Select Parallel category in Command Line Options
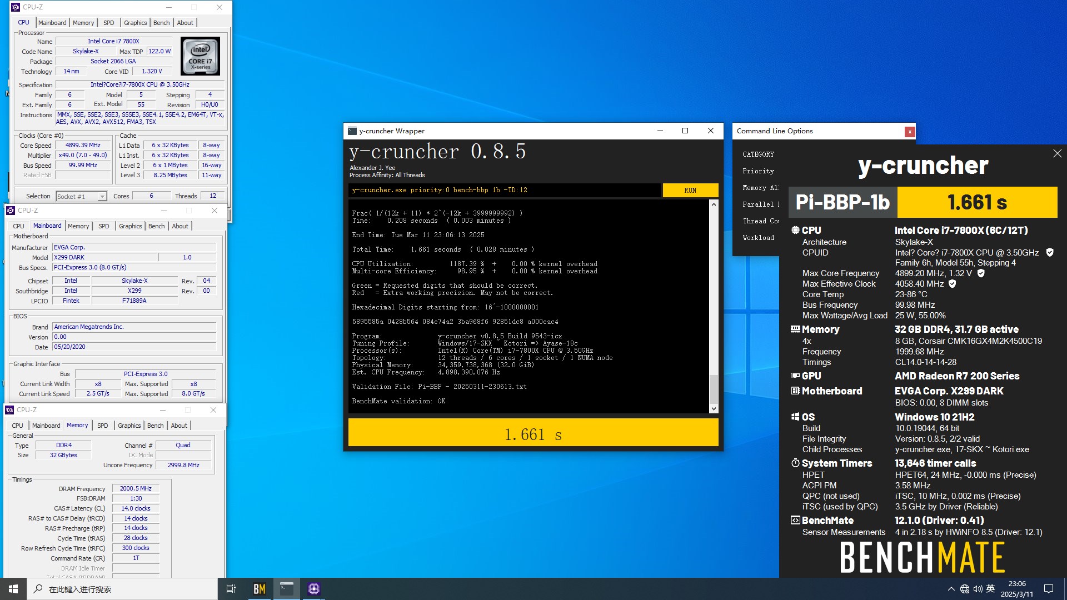The image size is (1067, 600). coord(760,204)
